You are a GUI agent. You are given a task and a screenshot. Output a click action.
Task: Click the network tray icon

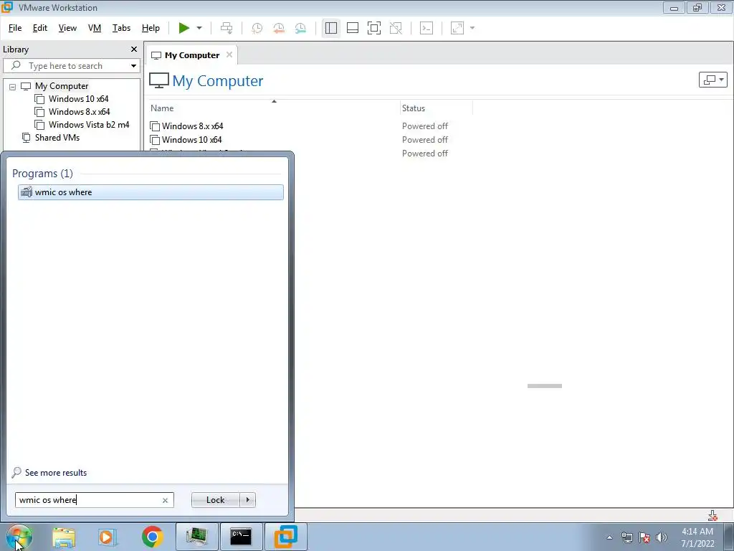tap(626, 537)
